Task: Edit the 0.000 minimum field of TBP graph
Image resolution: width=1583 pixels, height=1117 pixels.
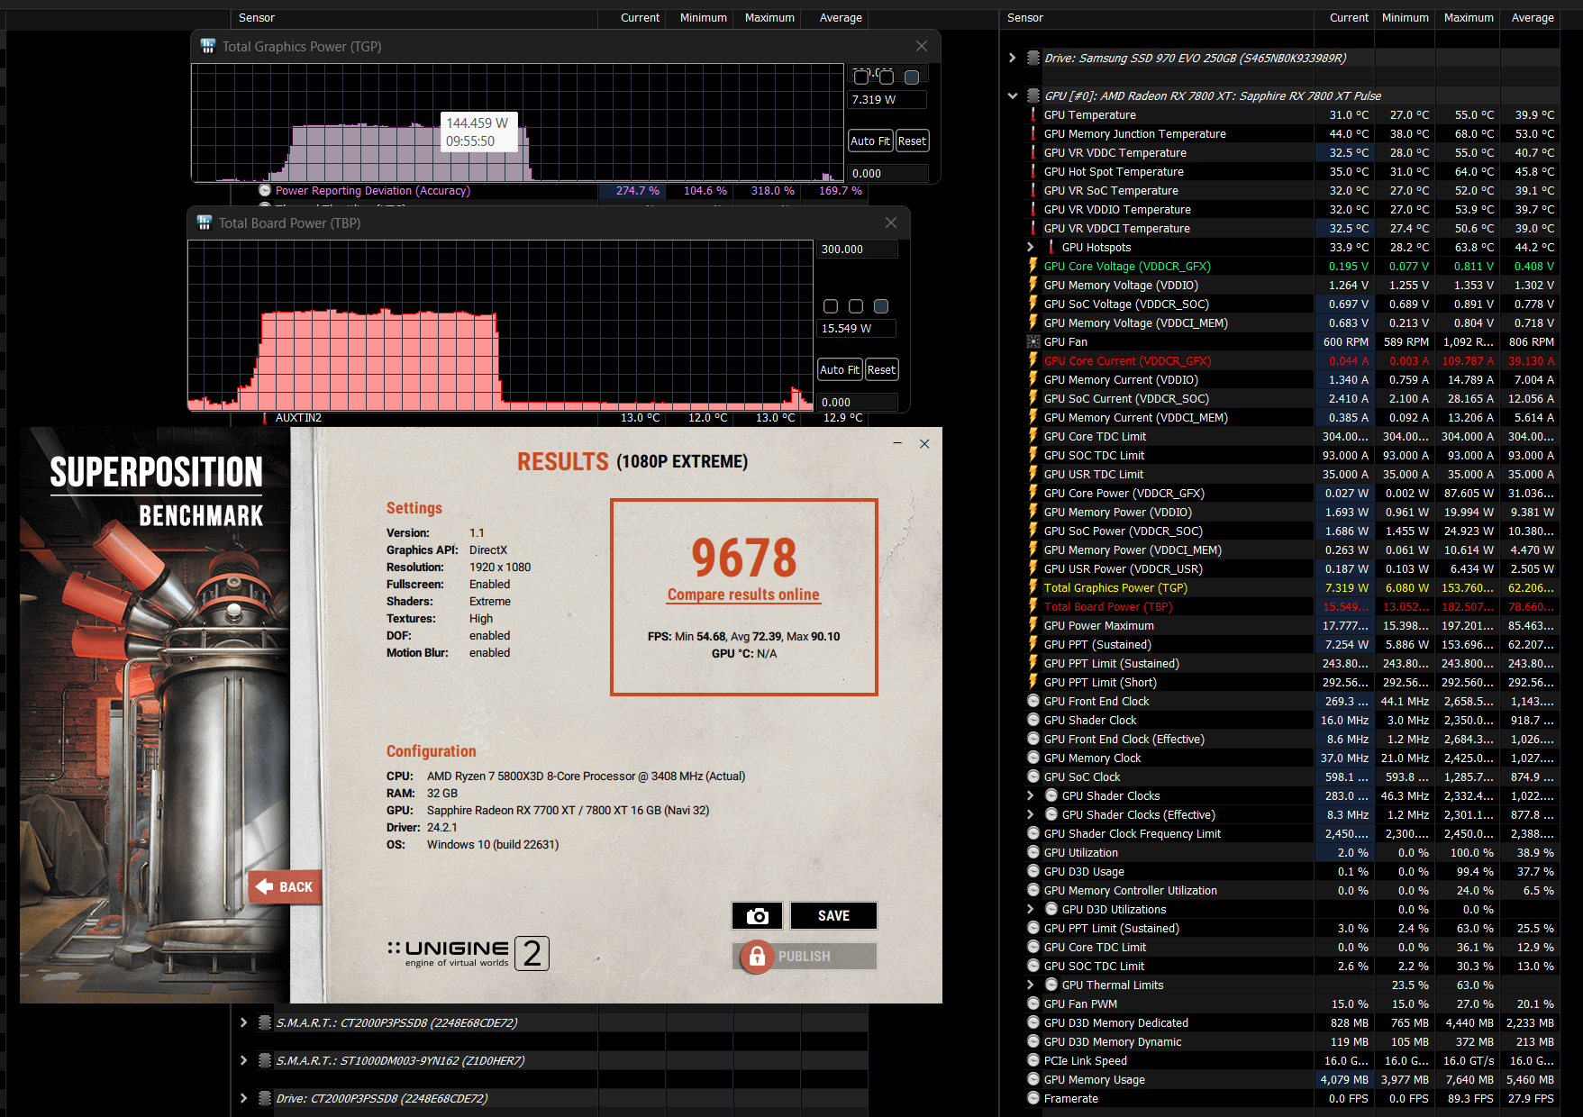Action: pos(857,402)
